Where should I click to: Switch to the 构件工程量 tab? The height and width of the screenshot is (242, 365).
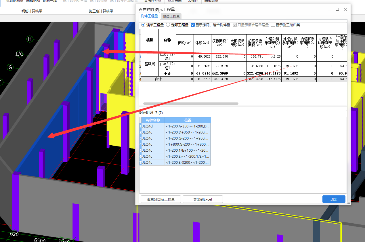click(x=149, y=16)
